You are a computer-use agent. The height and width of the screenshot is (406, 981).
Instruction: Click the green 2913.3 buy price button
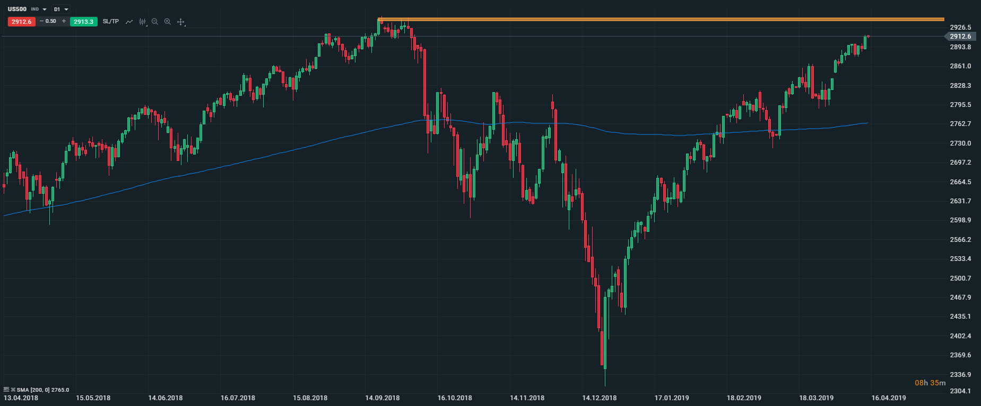tap(84, 22)
